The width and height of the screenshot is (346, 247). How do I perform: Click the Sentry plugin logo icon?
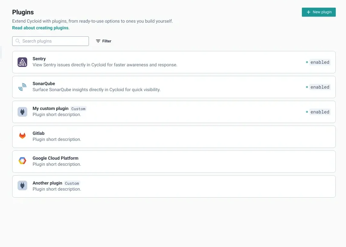(x=22, y=62)
